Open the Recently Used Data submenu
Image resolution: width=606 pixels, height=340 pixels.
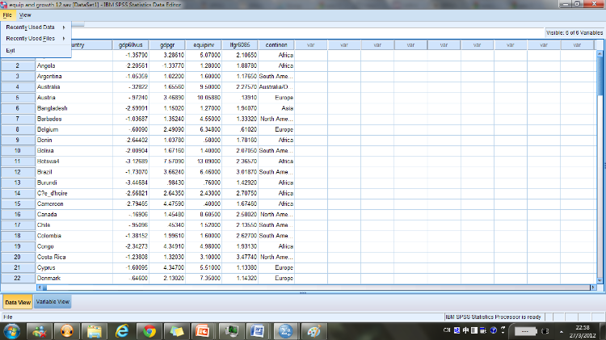point(34,27)
